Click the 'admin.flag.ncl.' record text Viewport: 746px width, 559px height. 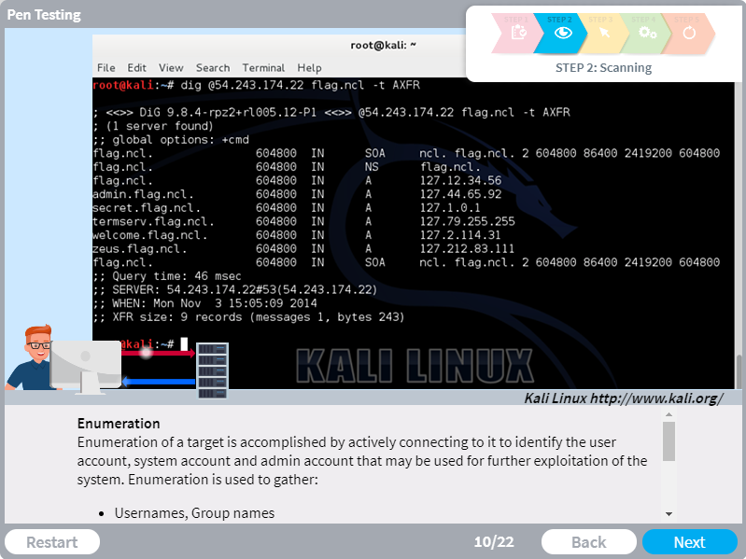click(143, 194)
